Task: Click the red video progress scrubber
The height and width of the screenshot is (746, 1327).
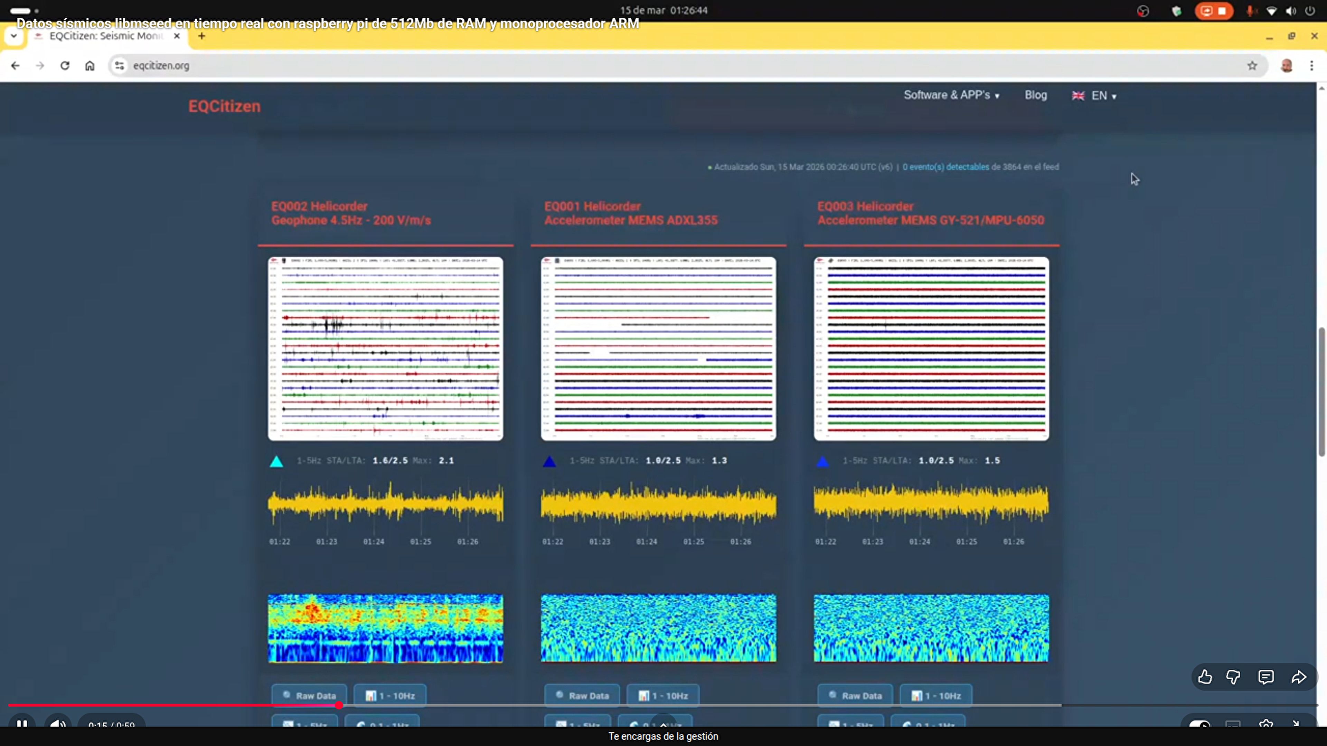Action: [339, 705]
